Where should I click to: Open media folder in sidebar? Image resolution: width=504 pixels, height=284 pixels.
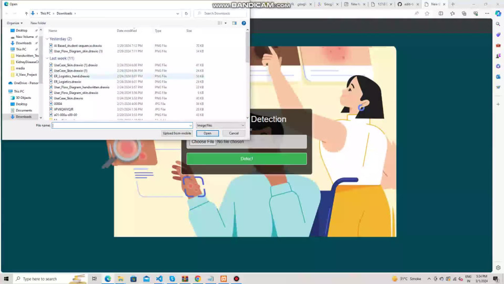tap(20, 68)
